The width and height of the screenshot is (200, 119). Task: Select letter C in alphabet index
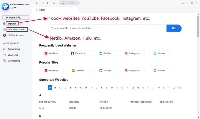pos(60,88)
